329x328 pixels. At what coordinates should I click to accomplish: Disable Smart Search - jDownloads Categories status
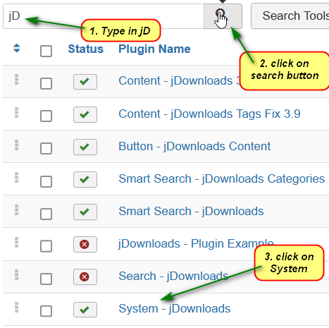pos(85,179)
